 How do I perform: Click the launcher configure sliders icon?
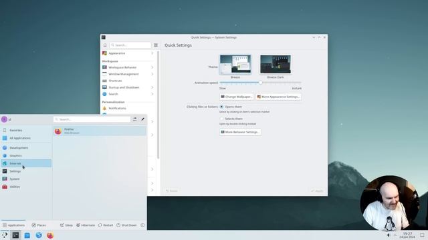click(x=135, y=119)
